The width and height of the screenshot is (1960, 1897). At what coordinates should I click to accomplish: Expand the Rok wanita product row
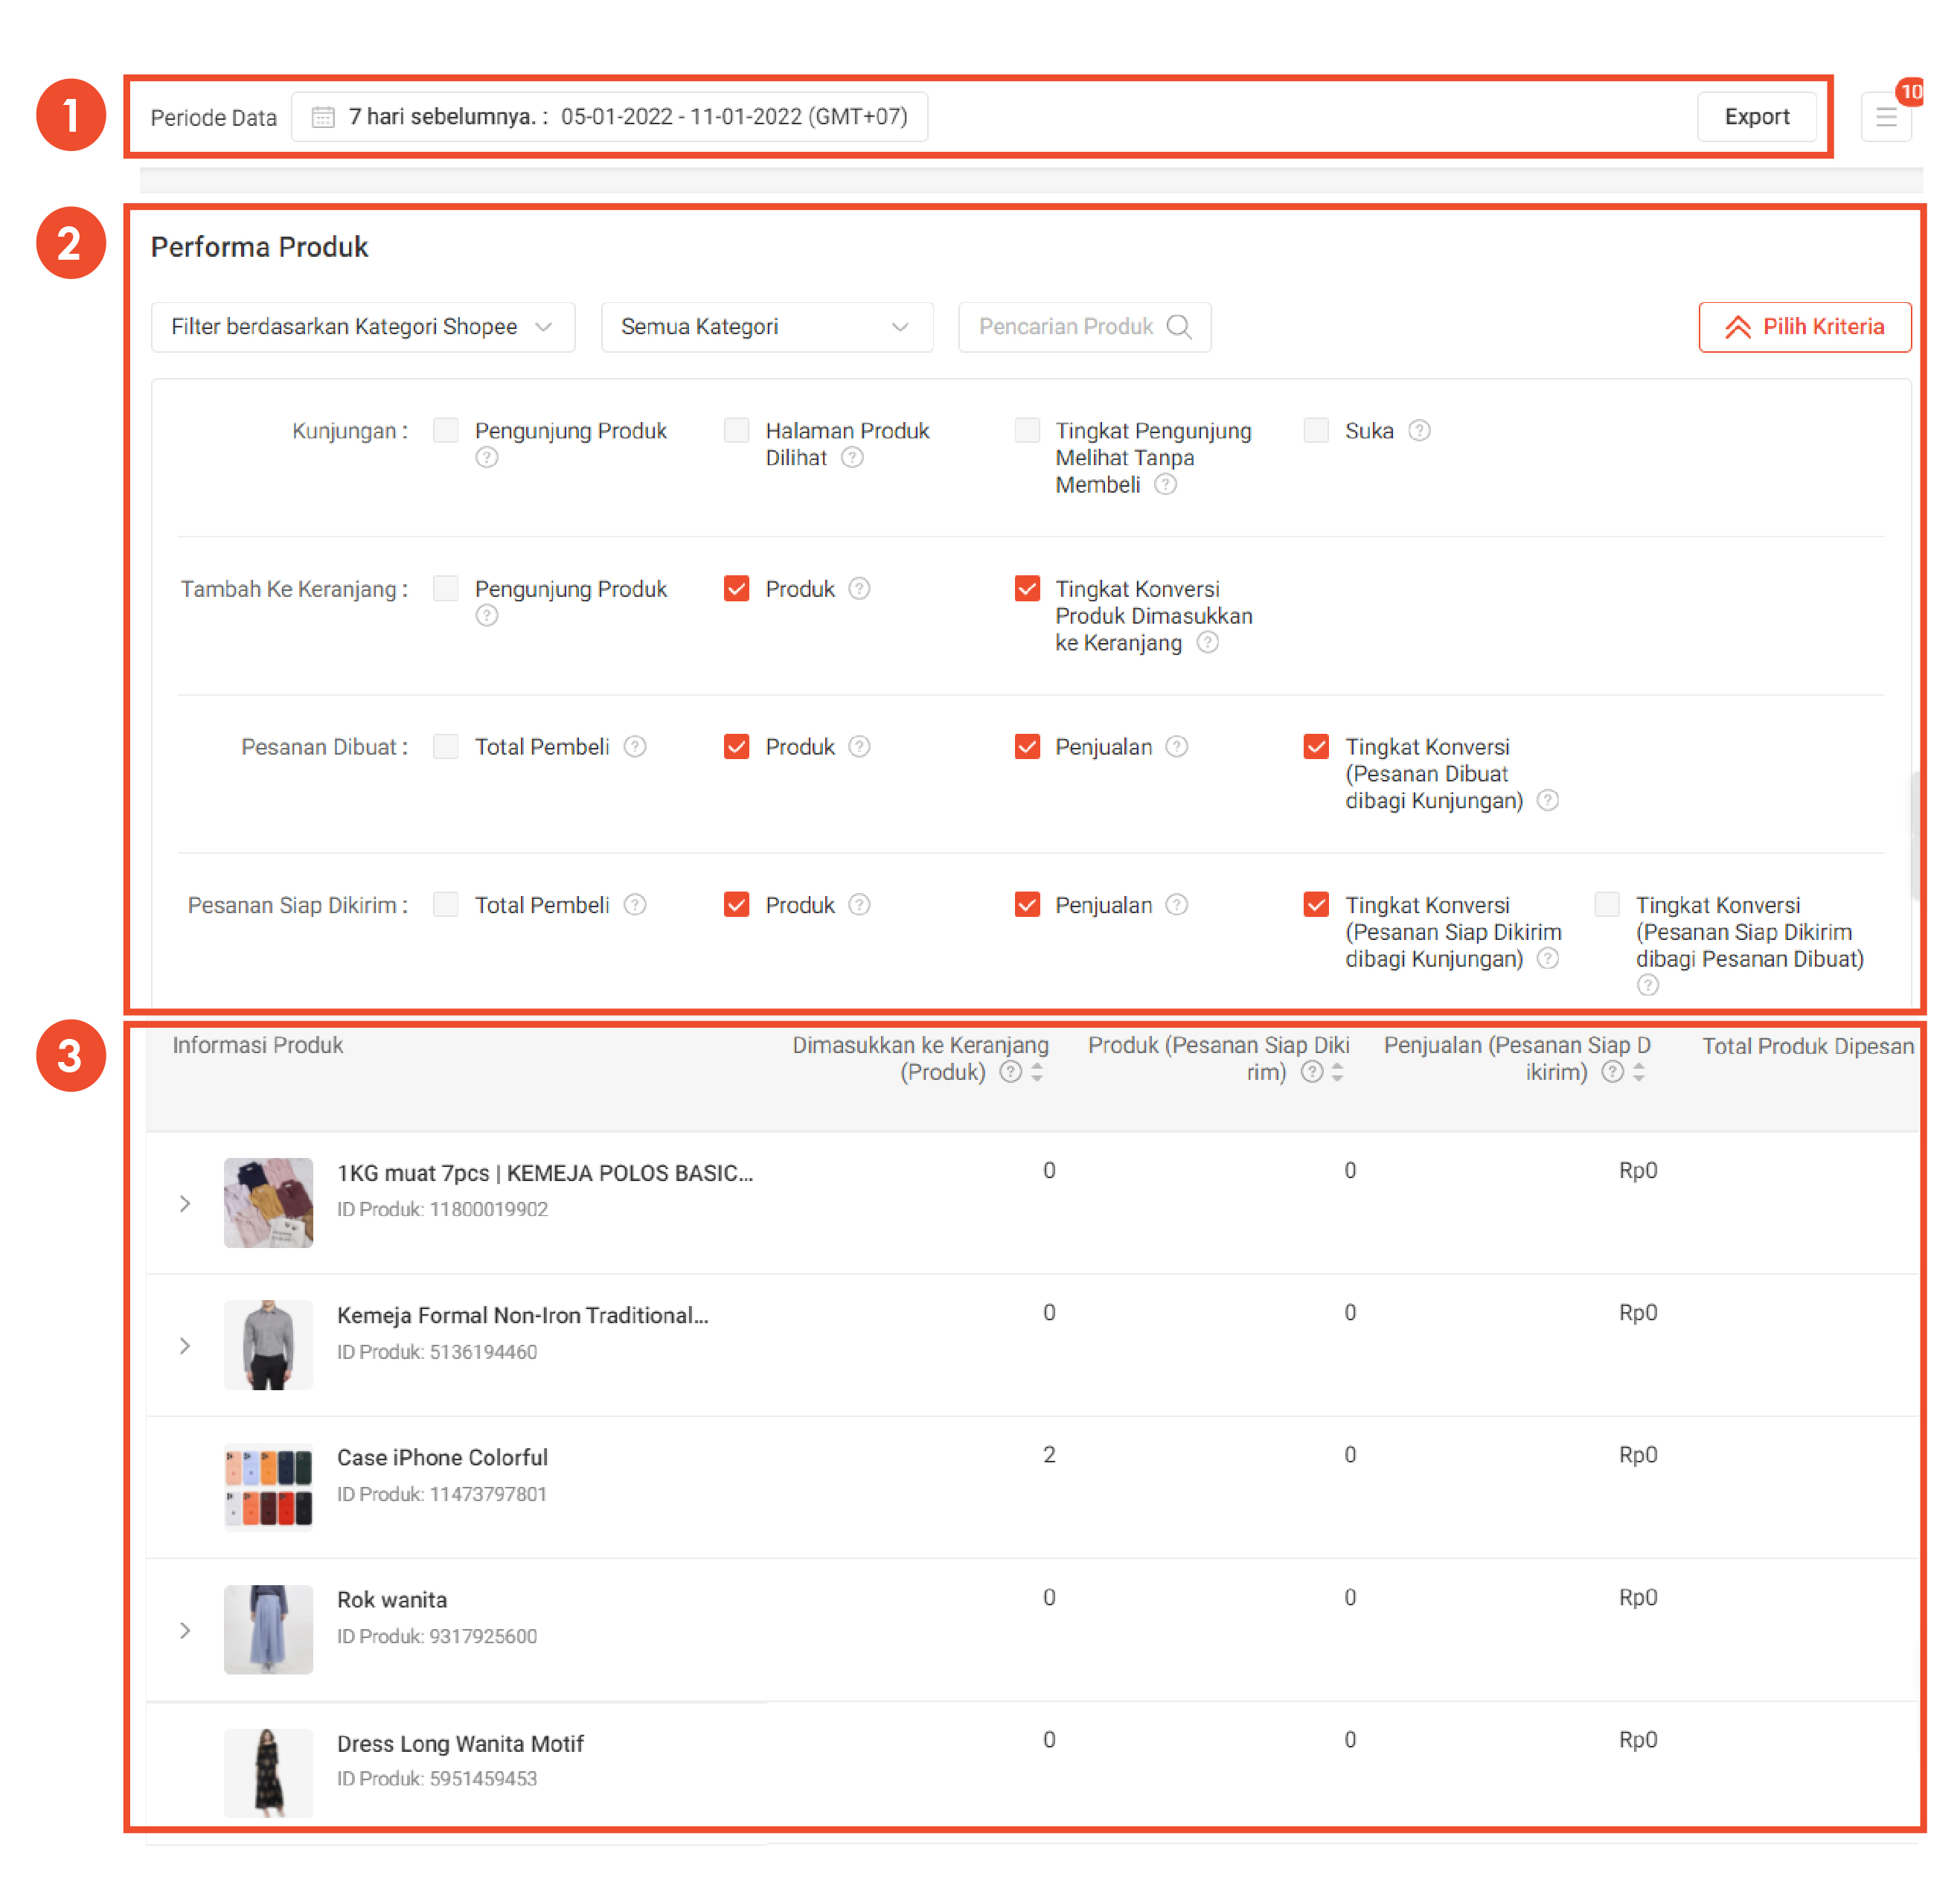(x=185, y=1631)
